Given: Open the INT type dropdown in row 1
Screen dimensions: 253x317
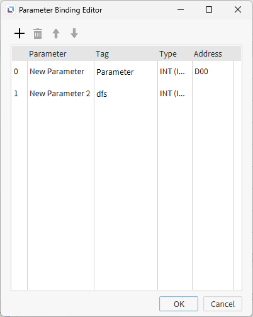Looking at the screenshot, I should 175,94.
